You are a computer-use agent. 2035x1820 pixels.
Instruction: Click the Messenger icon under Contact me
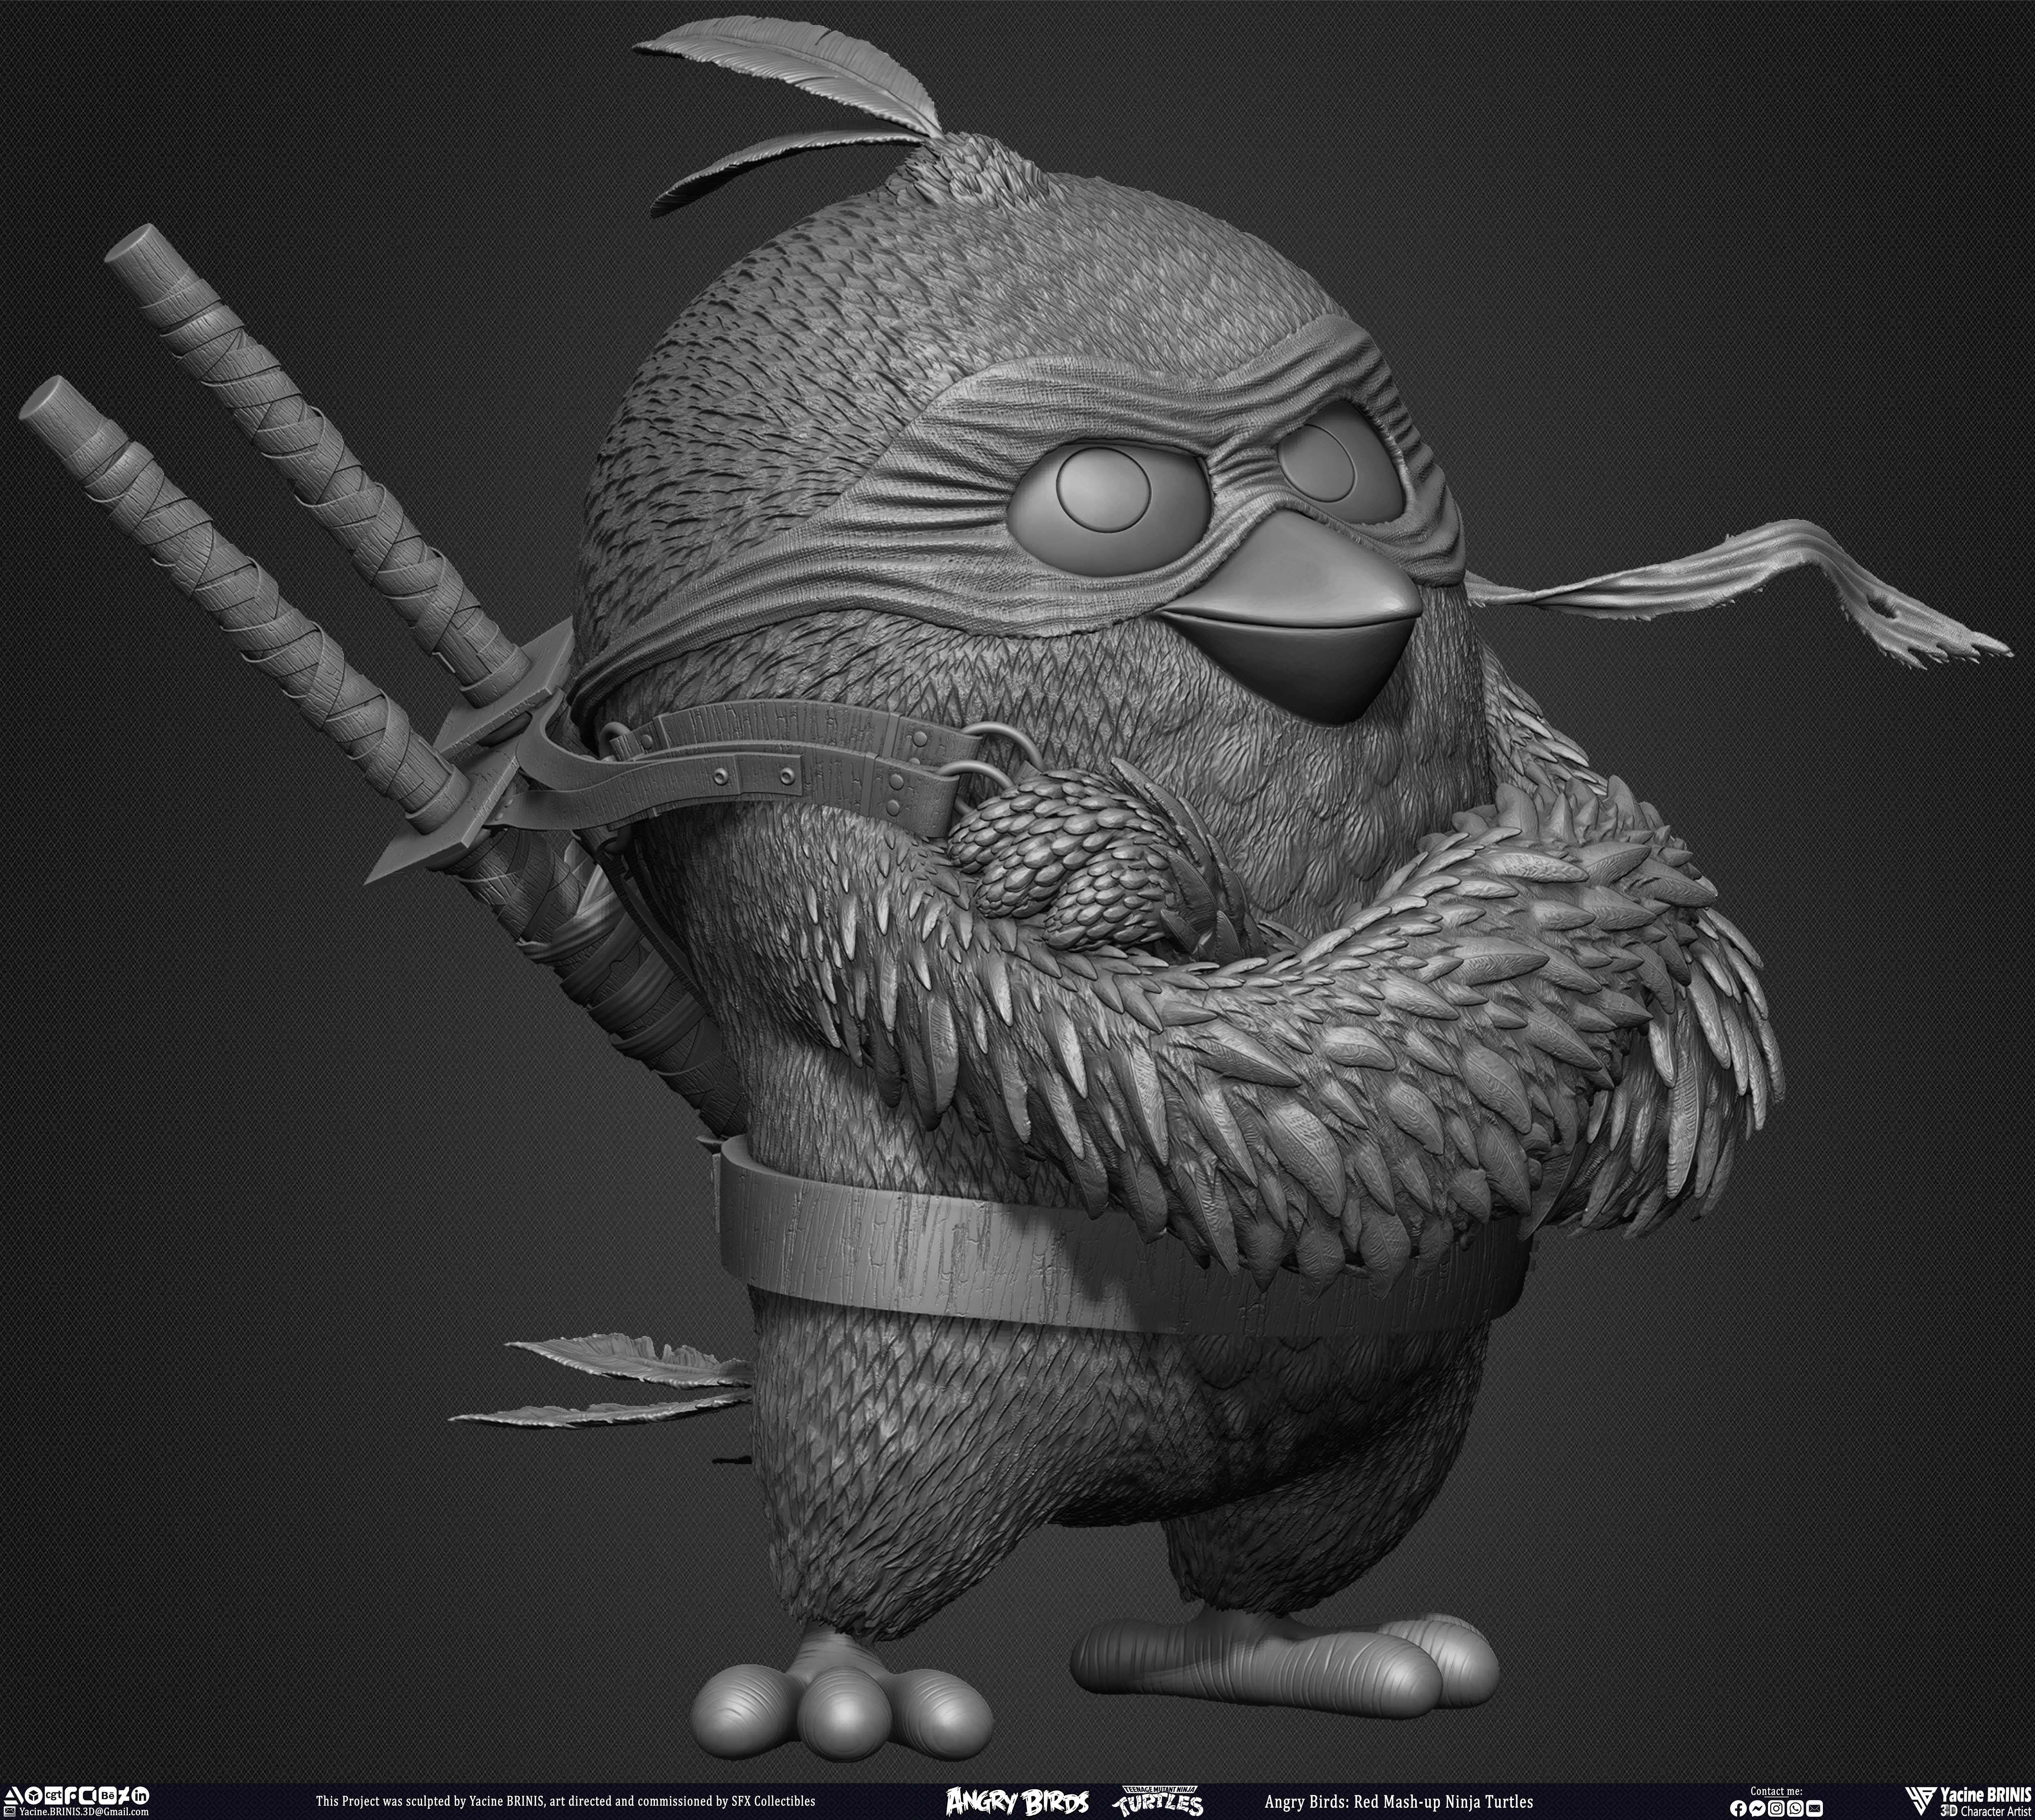click(x=1757, y=1808)
